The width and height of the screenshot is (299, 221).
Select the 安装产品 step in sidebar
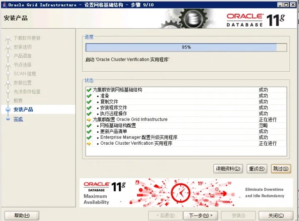coord(23,109)
